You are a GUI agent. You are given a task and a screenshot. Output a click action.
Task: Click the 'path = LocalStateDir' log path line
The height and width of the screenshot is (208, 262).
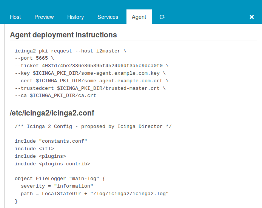pyautogui.click(x=95, y=194)
